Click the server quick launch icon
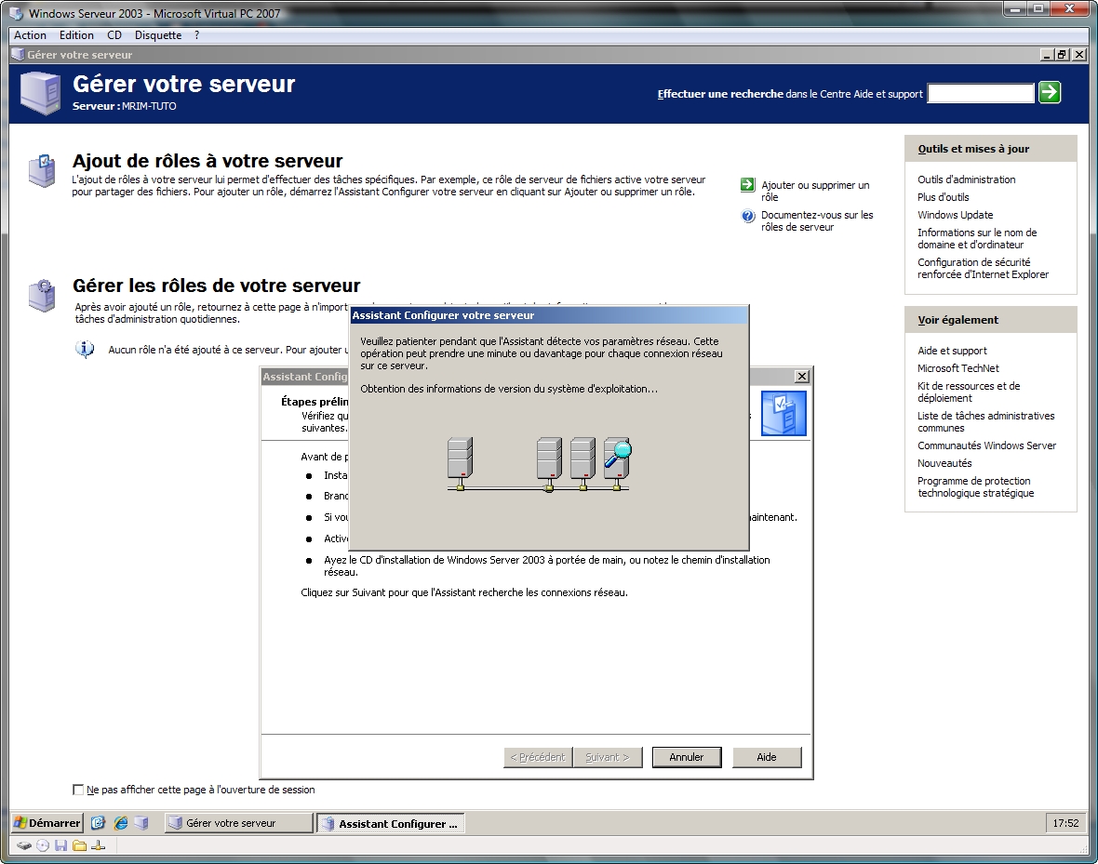Image resolution: width=1098 pixels, height=864 pixels. pos(141,823)
